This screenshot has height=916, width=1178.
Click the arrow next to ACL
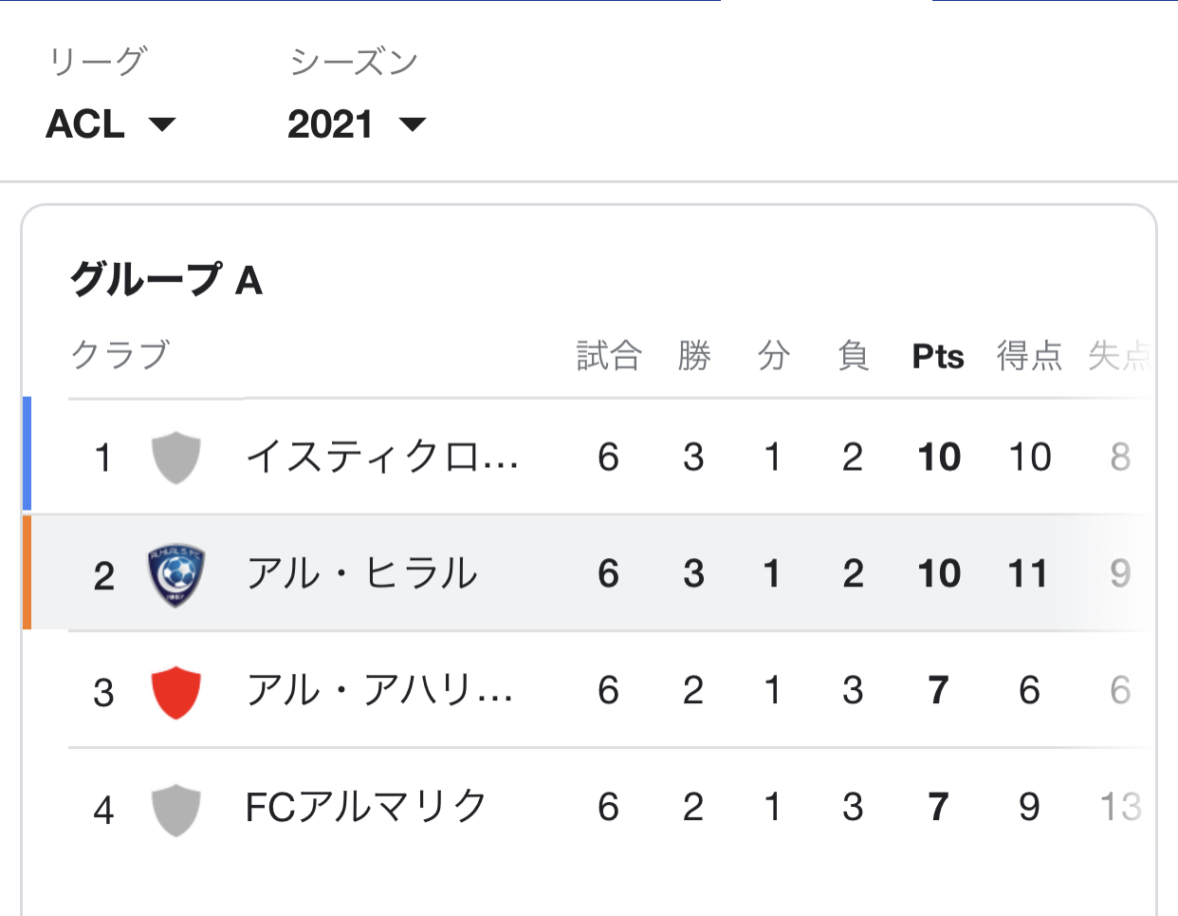pyautogui.click(x=163, y=124)
